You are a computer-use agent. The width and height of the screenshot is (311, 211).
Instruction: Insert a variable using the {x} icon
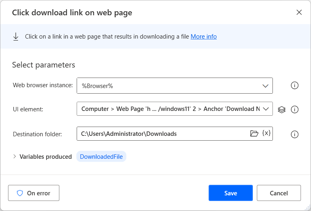pyautogui.click(x=266, y=133)
